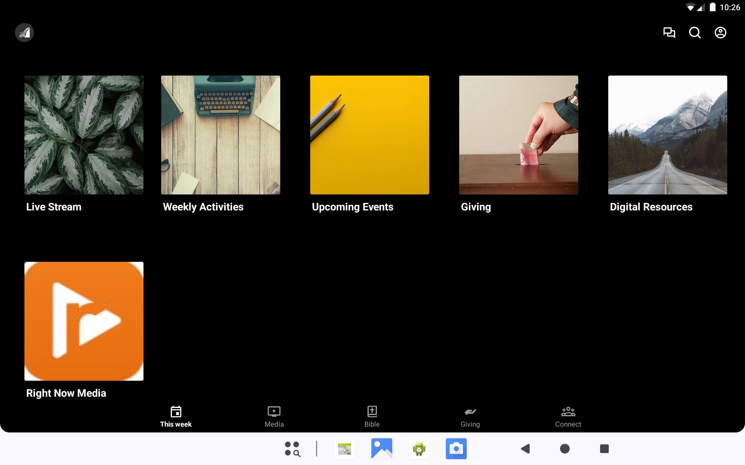Open Digital Resources mountain road tile
This screenshot has width=745, height=465.
tap(667, 135)
